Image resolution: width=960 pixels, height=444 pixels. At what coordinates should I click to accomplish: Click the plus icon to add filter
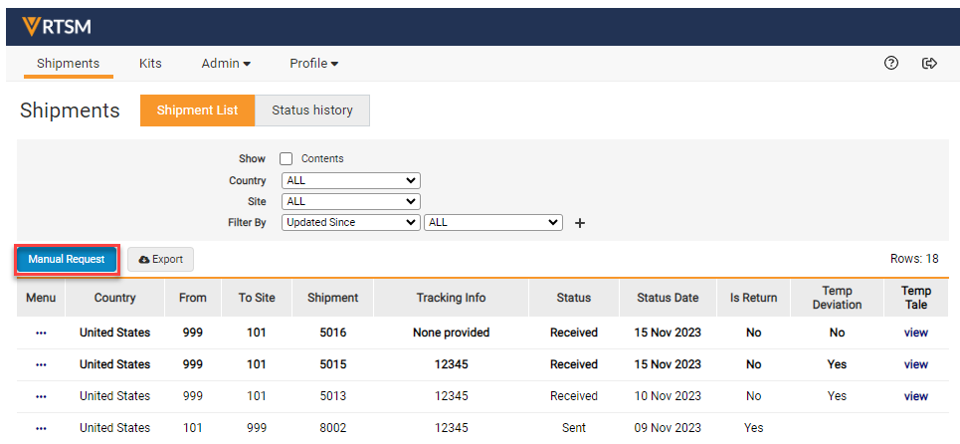[580, 223]
